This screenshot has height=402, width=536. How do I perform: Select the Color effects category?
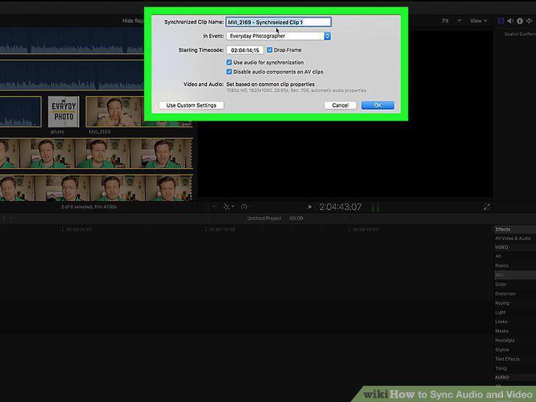501,284
